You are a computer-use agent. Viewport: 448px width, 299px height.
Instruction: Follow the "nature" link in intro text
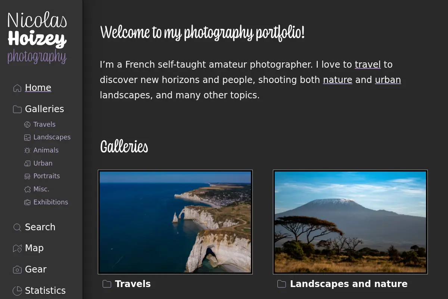pos(337,80)
